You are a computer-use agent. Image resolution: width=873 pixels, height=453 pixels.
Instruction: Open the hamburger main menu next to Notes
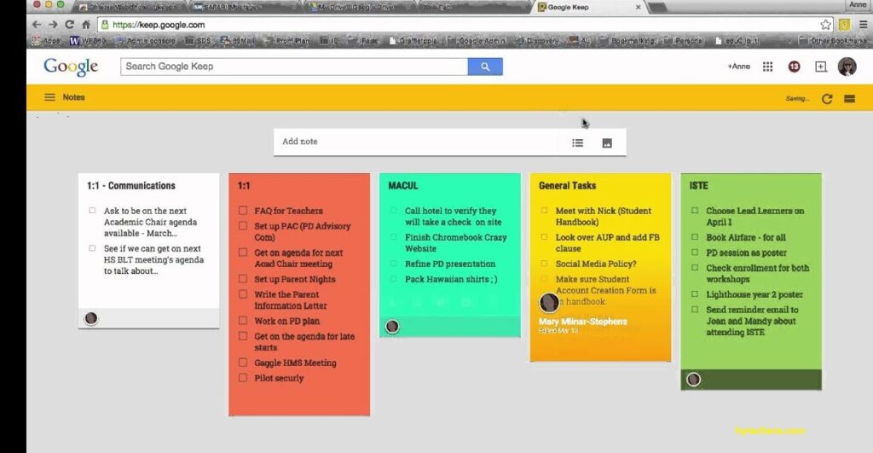pyautogui.click(x=49, y=97)
